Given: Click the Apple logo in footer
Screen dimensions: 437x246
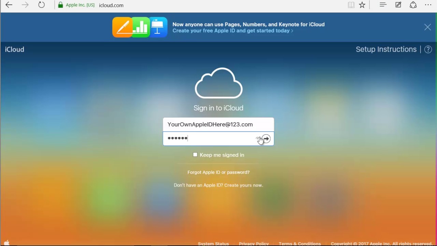Looking at the screenshot, I should click(x=6, y=243).
